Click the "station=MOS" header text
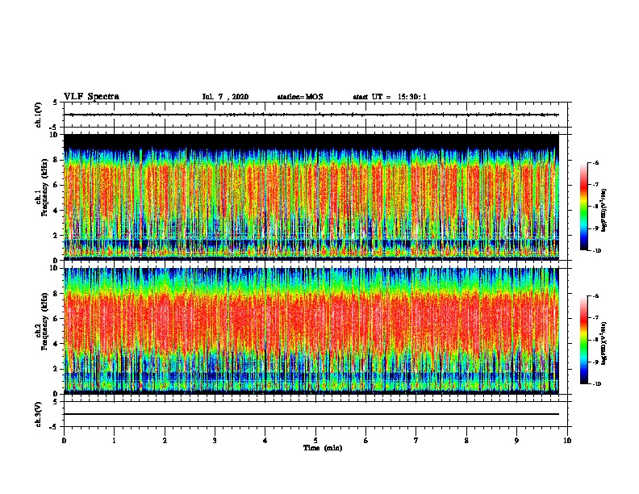Screen dimensions: 639x494 click(300, 97)
